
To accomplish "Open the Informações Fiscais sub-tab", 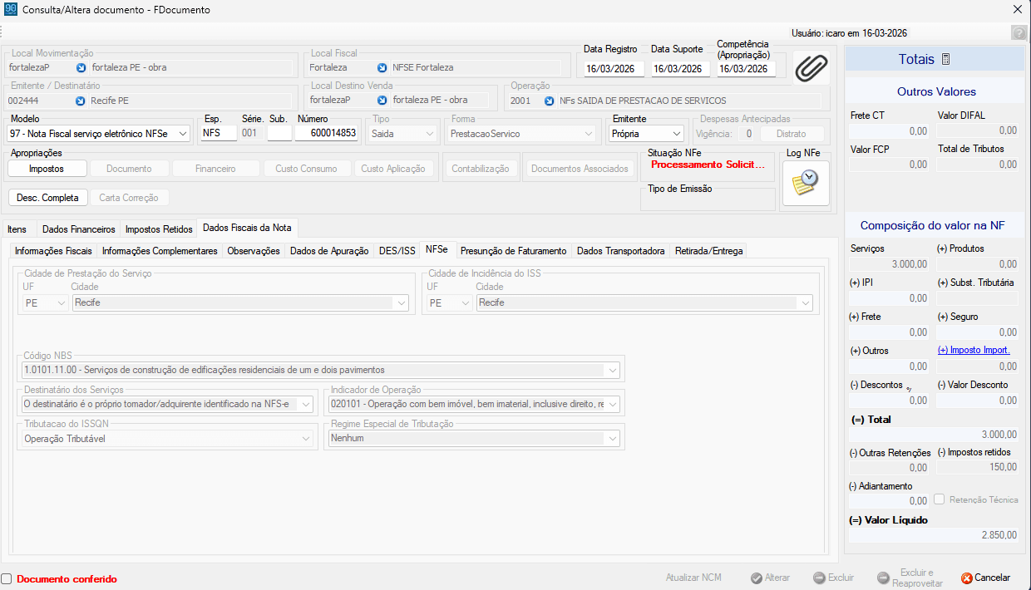I will [x=53, y=250].
